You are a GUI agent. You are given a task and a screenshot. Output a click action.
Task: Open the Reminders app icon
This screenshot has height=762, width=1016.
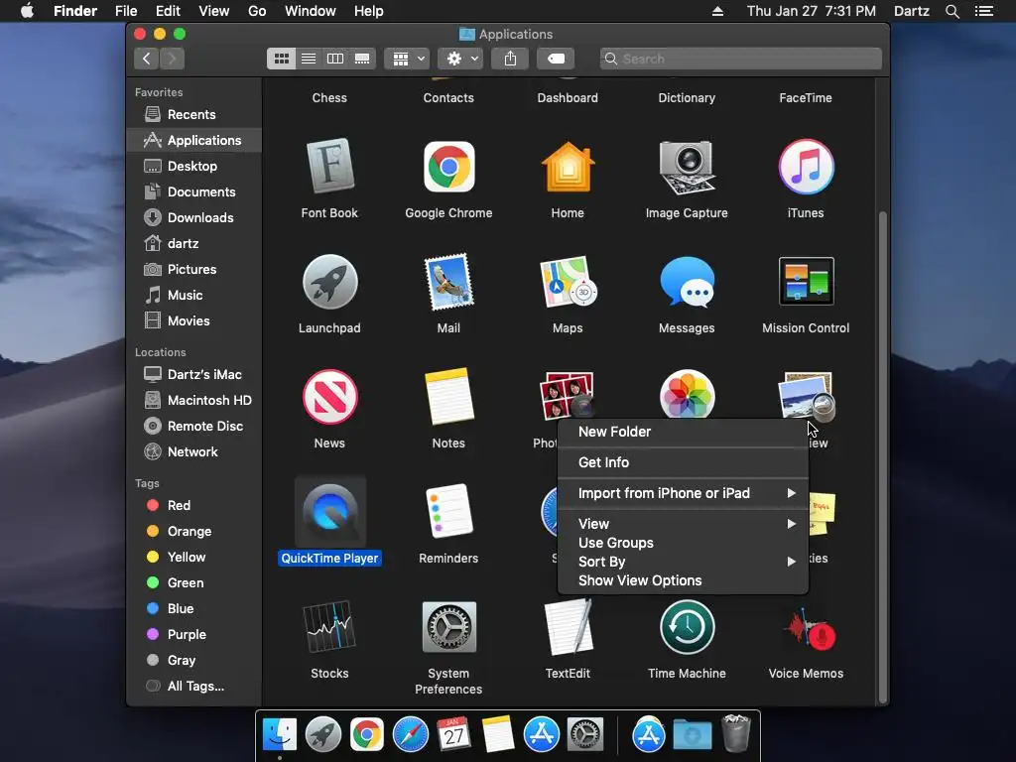point(448,512)
